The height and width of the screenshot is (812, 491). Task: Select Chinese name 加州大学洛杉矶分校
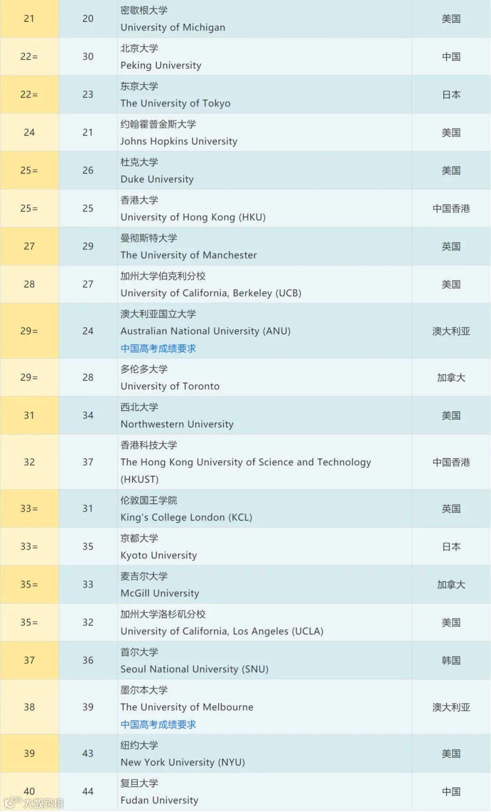coord(163,614)
